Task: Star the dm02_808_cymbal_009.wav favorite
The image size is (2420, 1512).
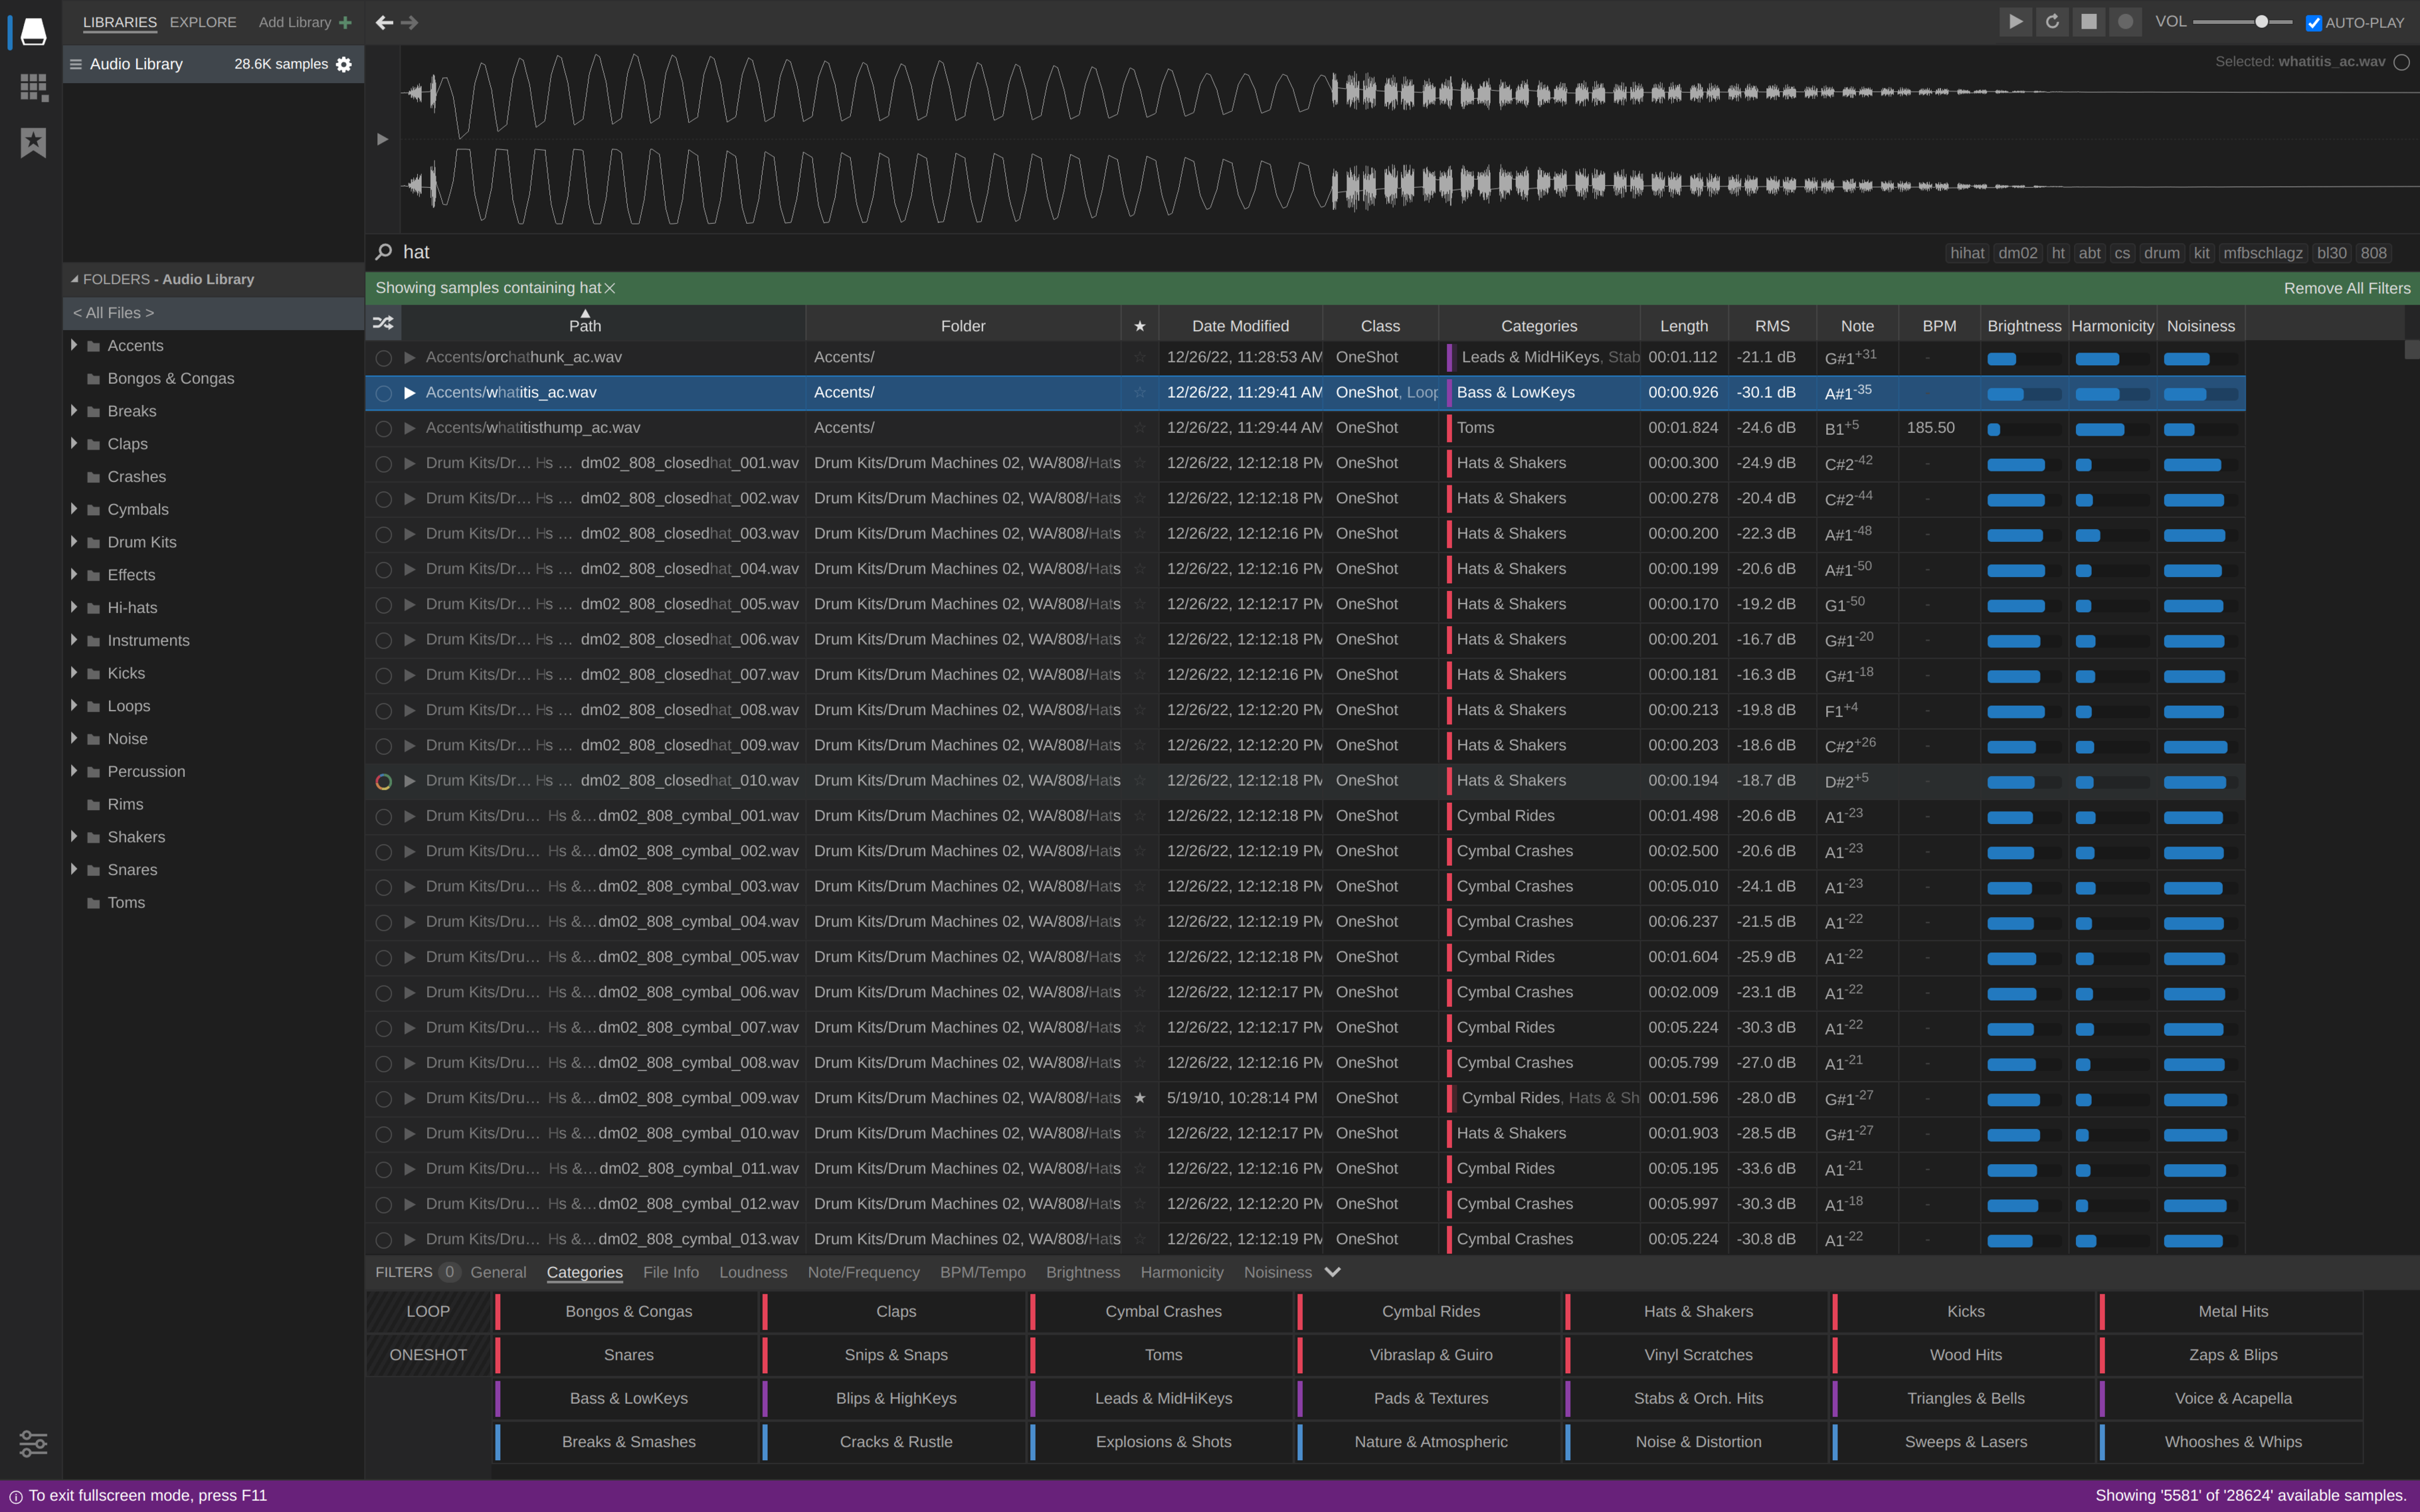Action: pyautogui.click(x=1139, y=1098)
